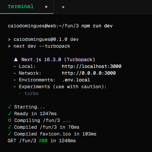Image resolution: width=152 pixels, height=152 pixels.
Task: Click the checkmark beside 'Starting...'
Action: pos(10,107)
